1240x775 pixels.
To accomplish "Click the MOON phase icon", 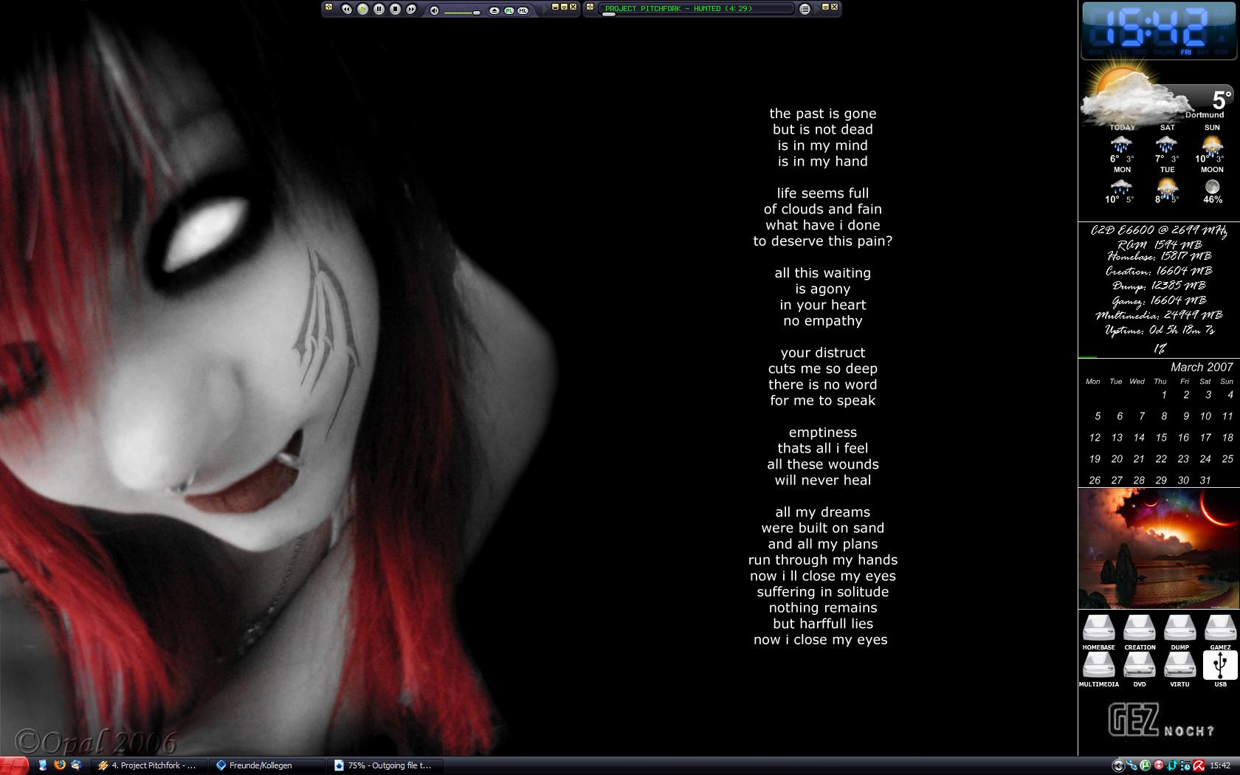I will coord(1212,187).
